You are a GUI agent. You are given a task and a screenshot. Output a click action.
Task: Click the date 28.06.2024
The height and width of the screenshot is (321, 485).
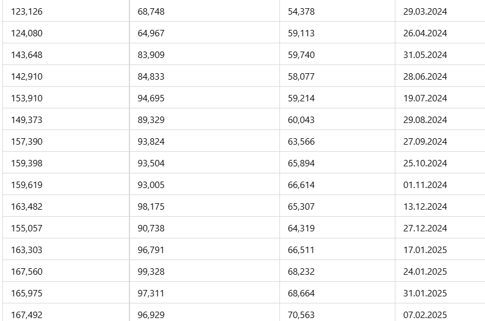(425, 76)
